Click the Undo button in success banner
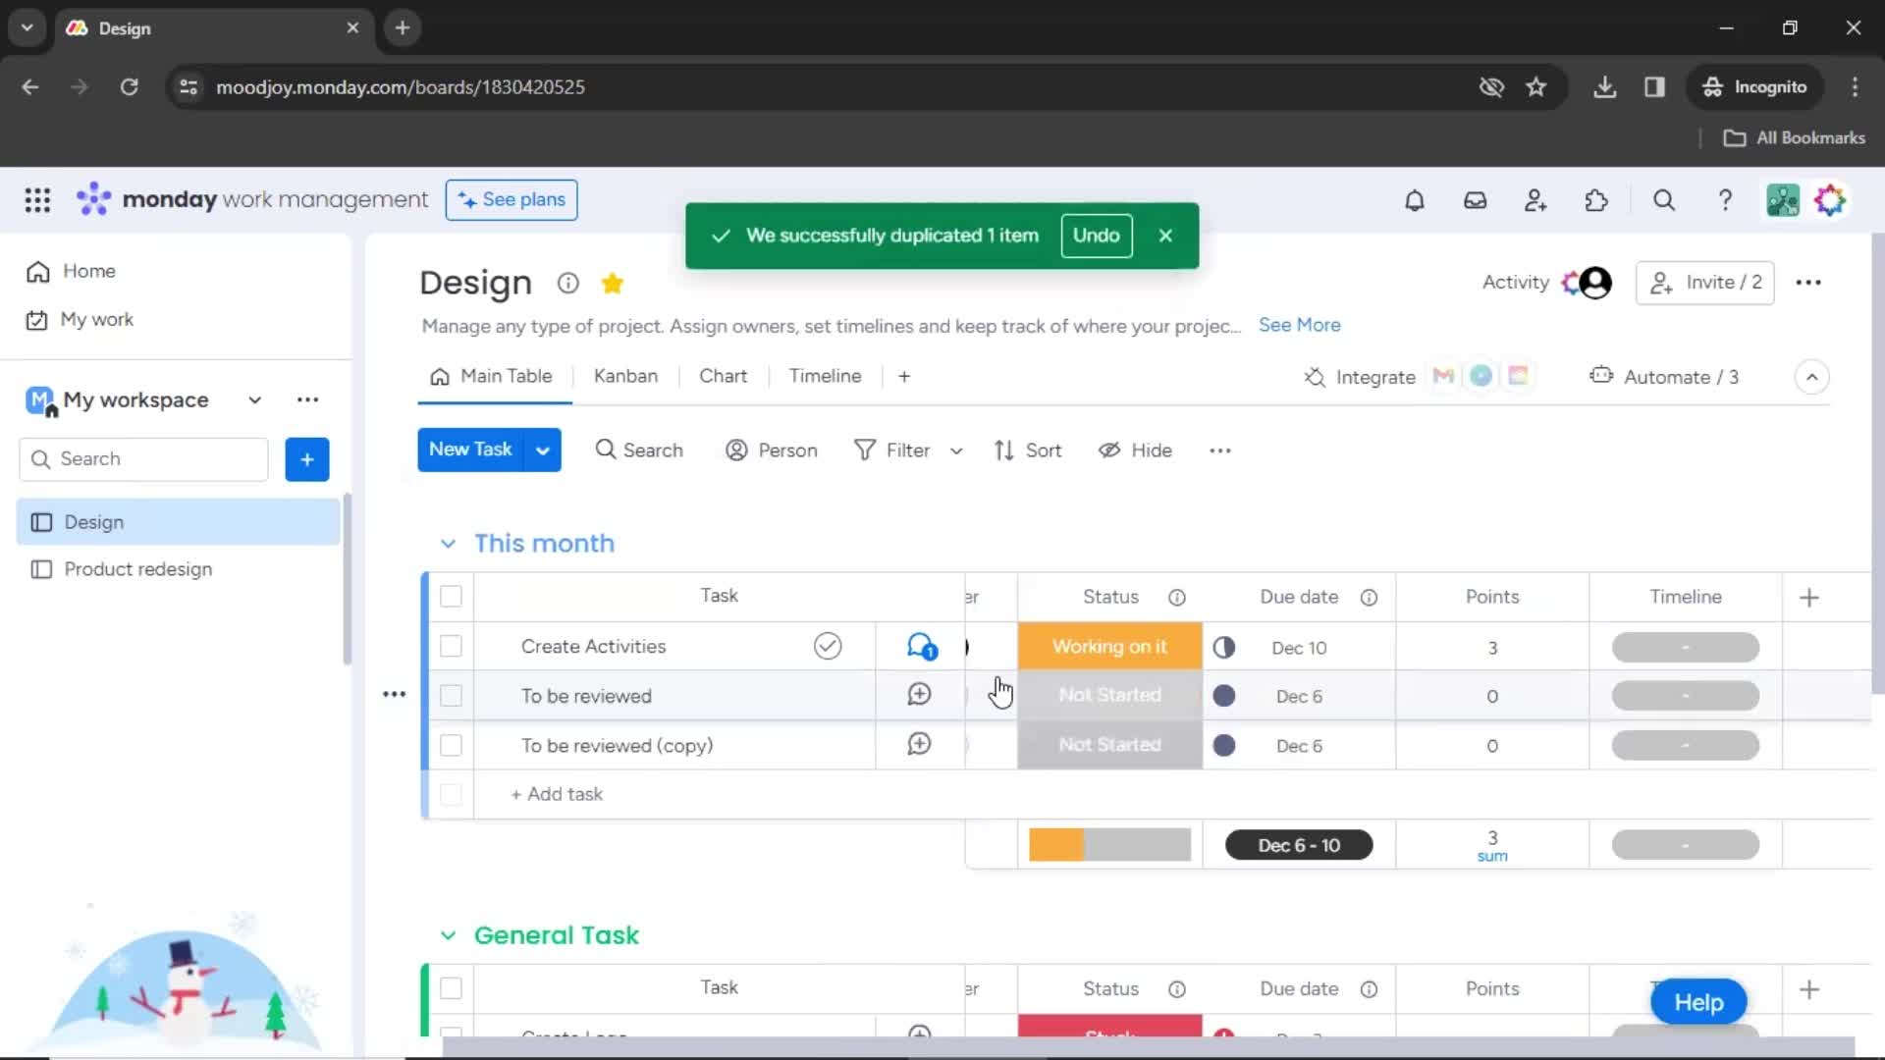Screen dimensions: 1885x1060 (x=1094, y=236)
